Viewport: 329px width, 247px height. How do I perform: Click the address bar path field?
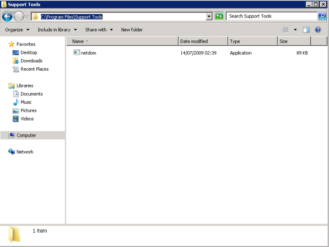coord(122,17)
